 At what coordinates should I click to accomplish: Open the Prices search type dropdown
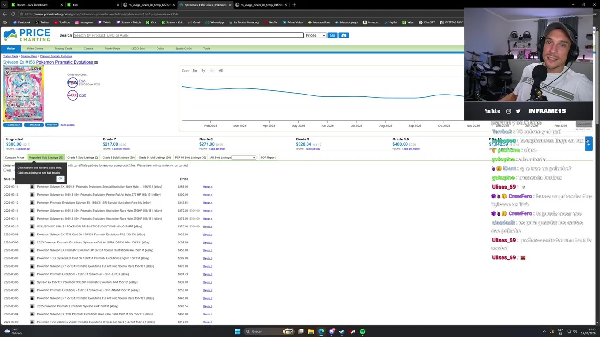tap(315, 35)
